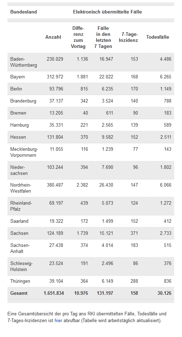Select the Bundesland column header

click(23, 12)
